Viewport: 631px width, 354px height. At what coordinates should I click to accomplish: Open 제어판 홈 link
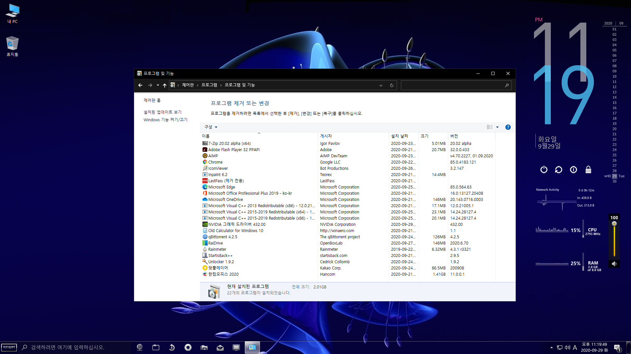click(x=152, y=100)
